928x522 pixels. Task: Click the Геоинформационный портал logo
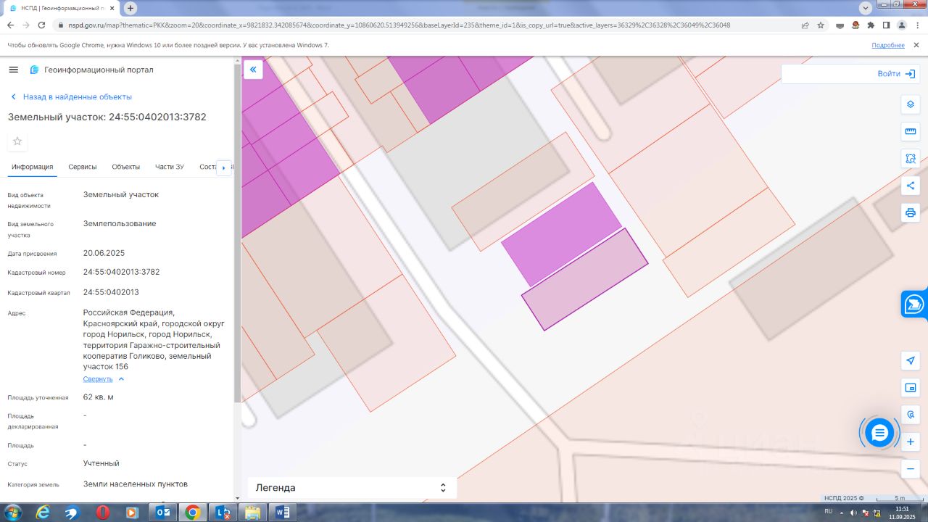[91, 70]
